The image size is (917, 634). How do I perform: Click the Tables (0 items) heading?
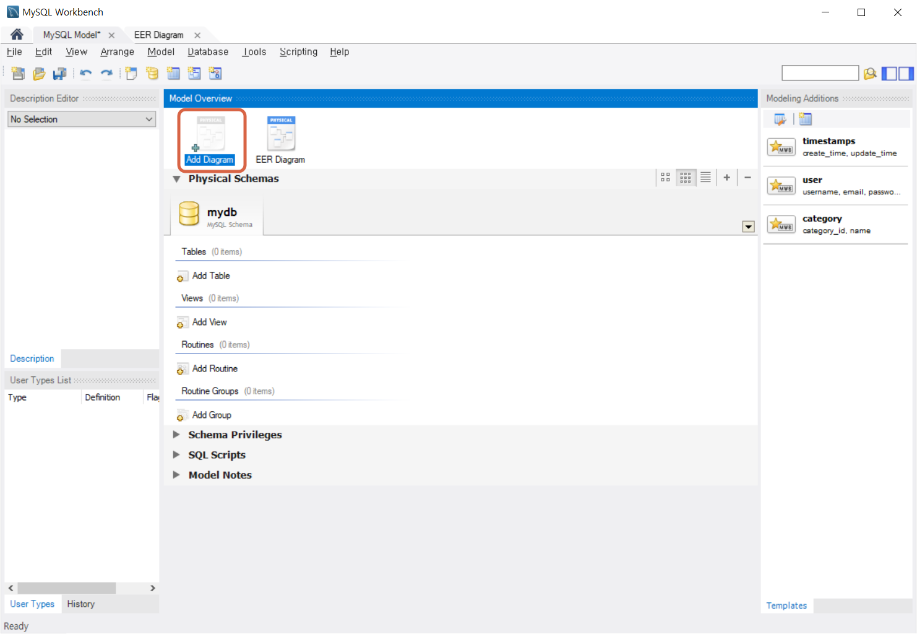point(212,252)
